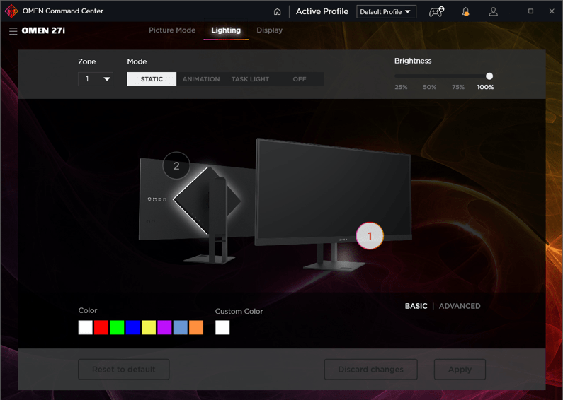Set brightness to 50% label
The height and width of the screenshot is (400, 563).
click(429, 87)
